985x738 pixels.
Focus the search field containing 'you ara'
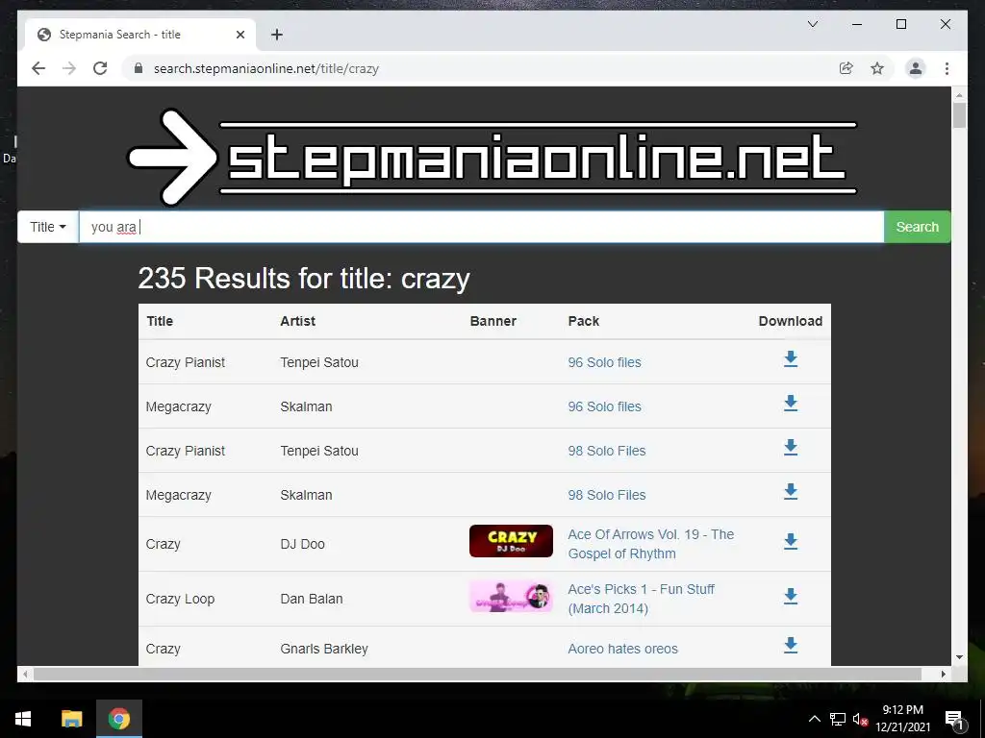point(481,227)
